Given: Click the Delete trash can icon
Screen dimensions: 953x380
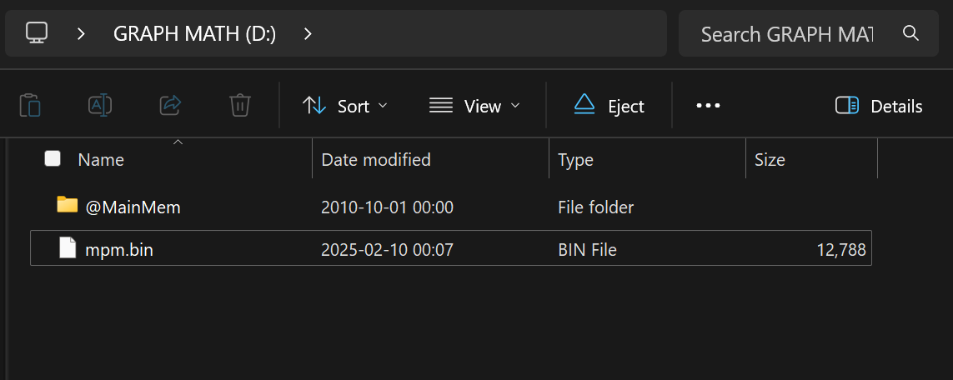Looking at the screenshot, I should pos(240,106).
